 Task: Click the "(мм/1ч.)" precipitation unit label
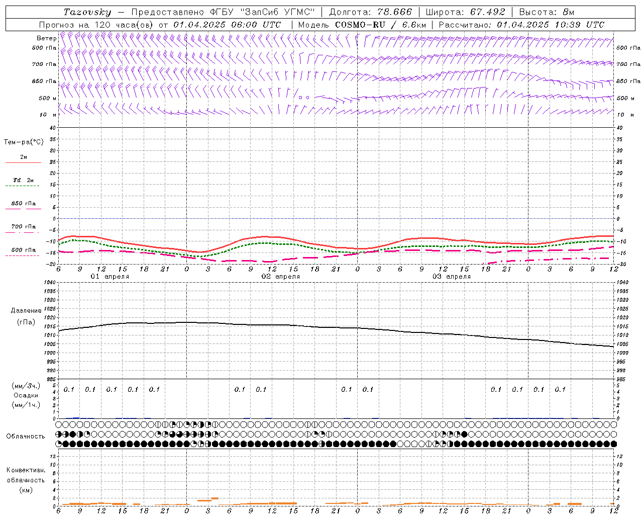[x=26, y=405]
